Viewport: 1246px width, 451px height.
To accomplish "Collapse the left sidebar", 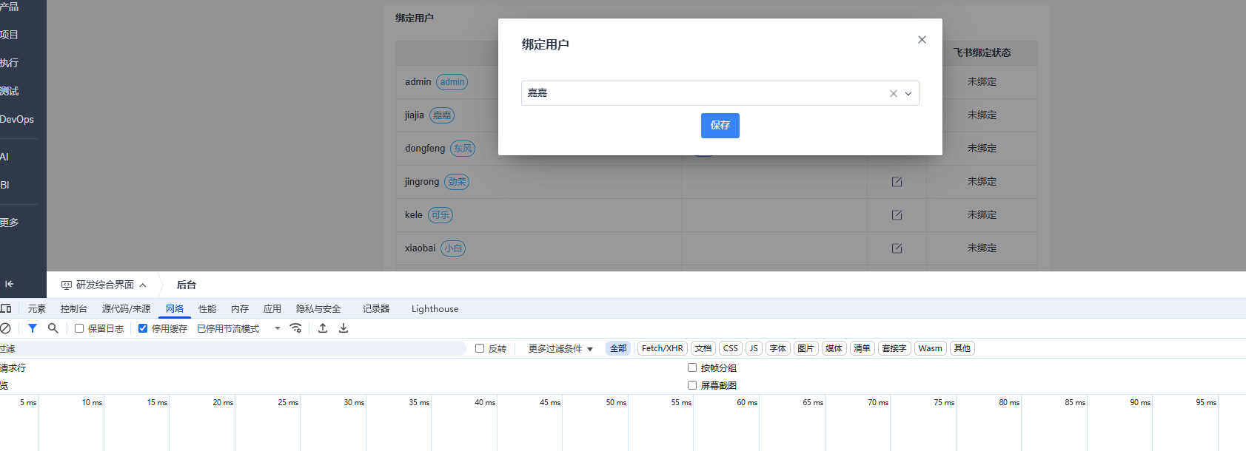I will click(x=10, y=284).
